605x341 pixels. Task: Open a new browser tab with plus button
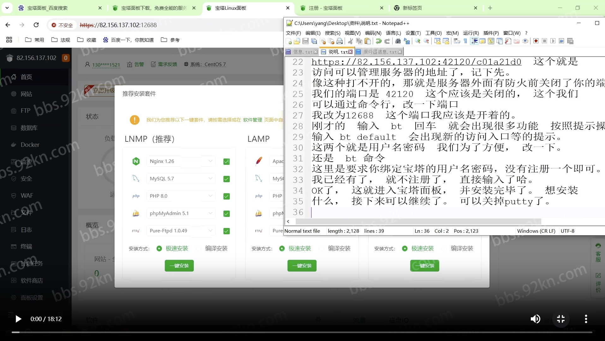[490, 8]
